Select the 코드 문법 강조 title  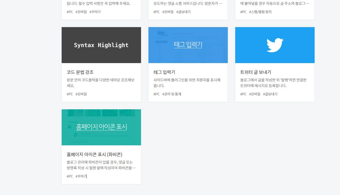[x=80, y=72]
